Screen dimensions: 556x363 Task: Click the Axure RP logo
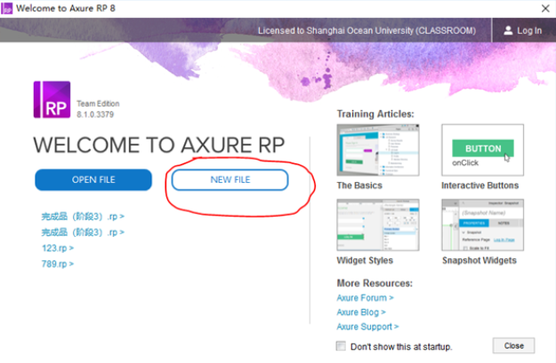coord(52,99)
